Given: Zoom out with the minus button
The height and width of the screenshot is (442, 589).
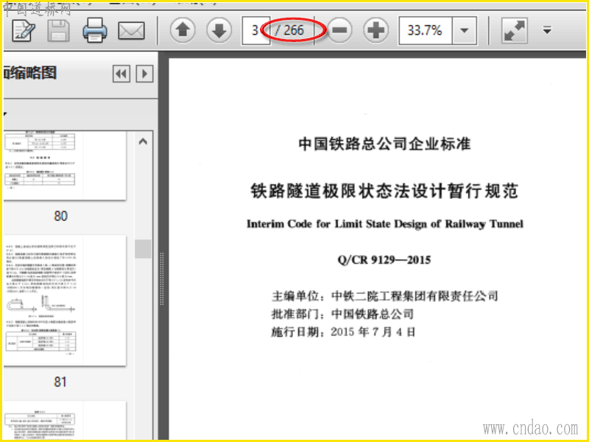Looking at the screenshot, I should coord(339,30).
